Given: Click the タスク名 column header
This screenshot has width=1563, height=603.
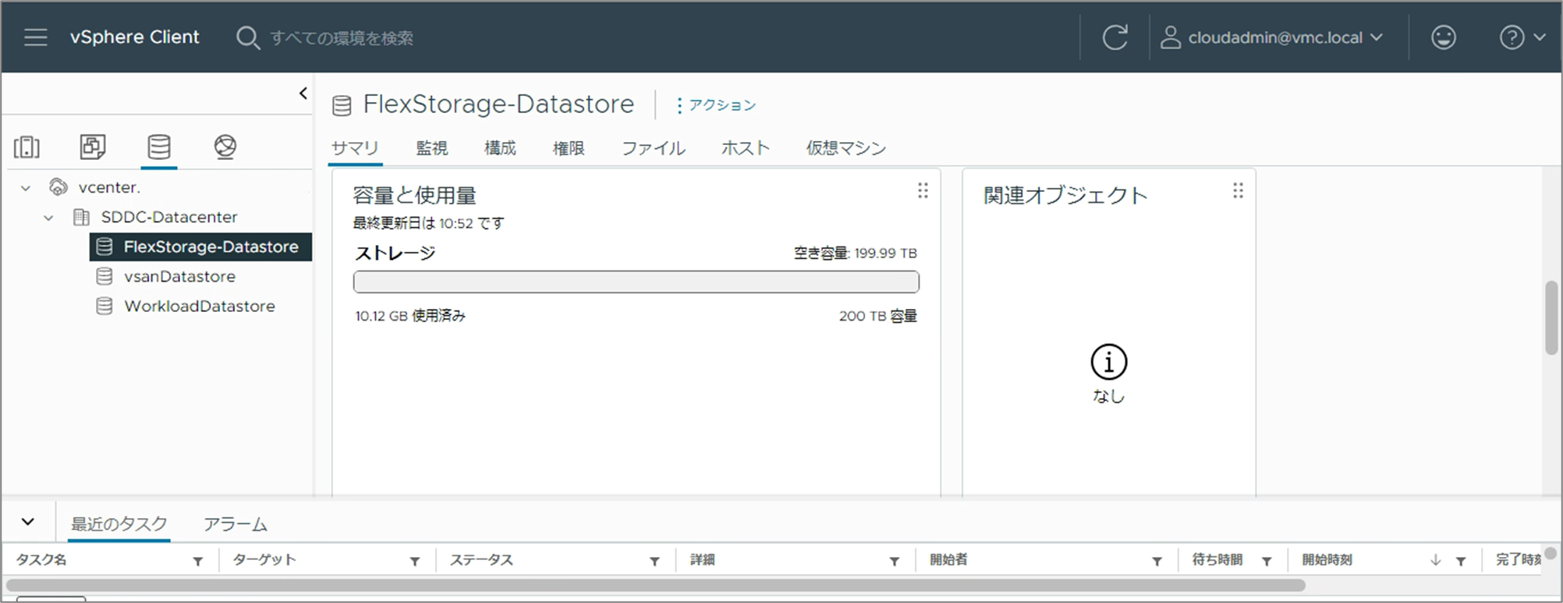Looking at the screenshot, I should coord(41,560).
